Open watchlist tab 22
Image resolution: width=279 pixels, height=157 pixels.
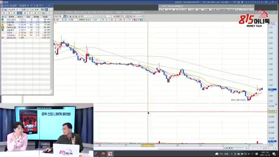pos(4,13)
